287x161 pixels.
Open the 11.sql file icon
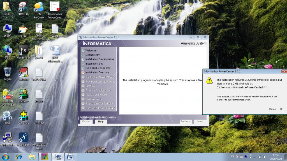pyautogui.click(x=55, y=30)
